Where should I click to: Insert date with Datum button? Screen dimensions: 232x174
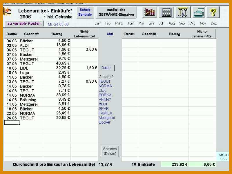(x=106, y=68)
